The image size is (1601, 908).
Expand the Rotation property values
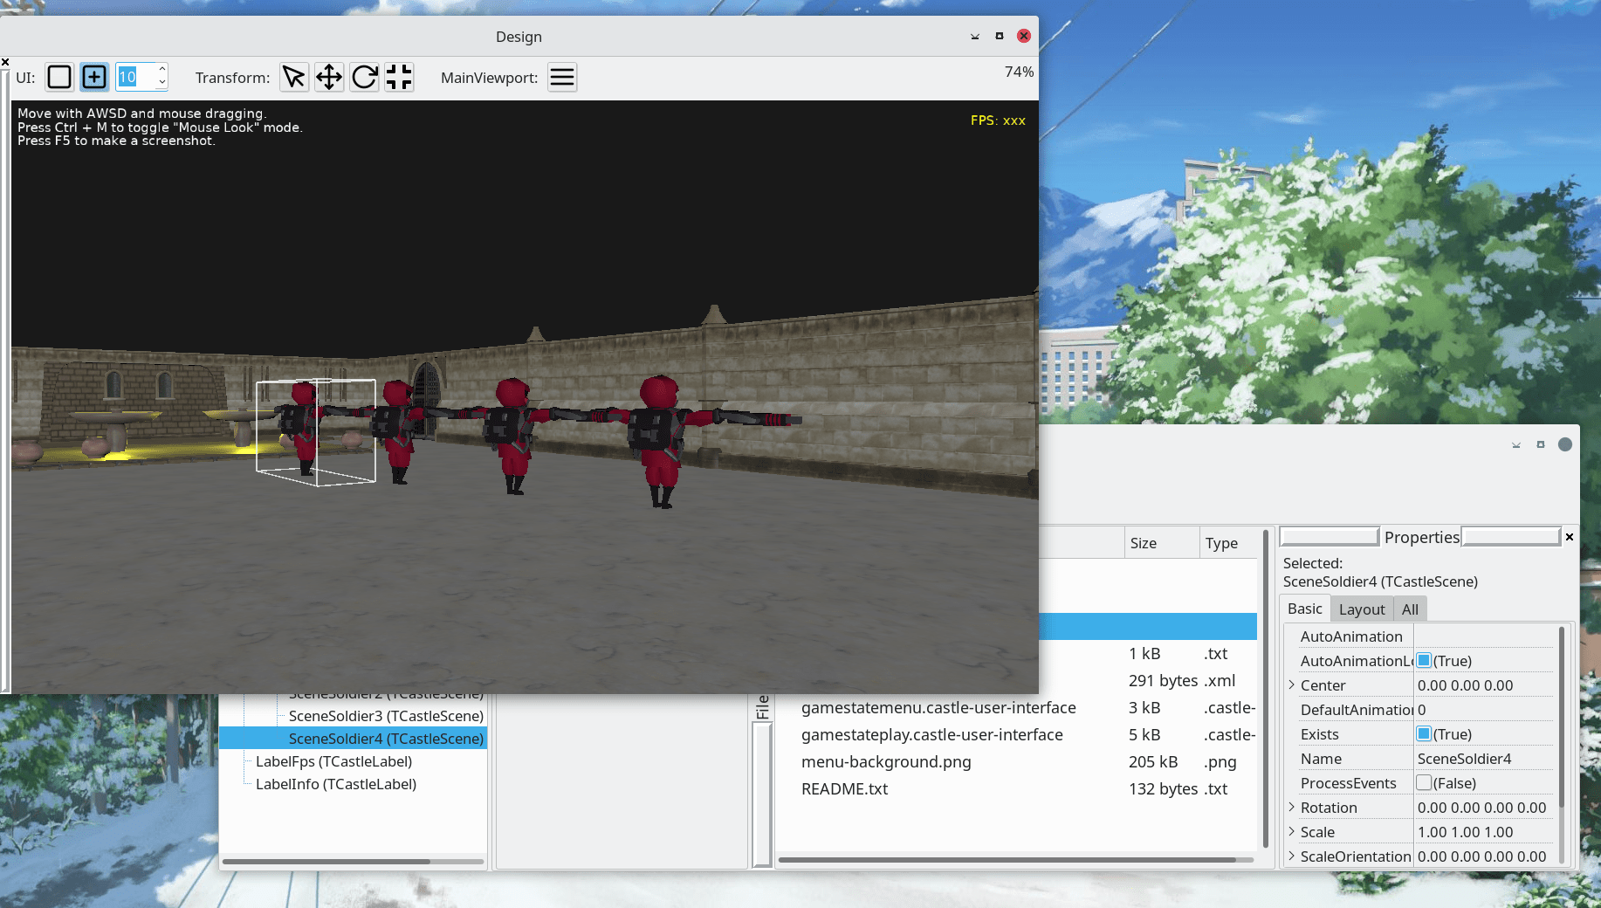[x=1292, y=808]
